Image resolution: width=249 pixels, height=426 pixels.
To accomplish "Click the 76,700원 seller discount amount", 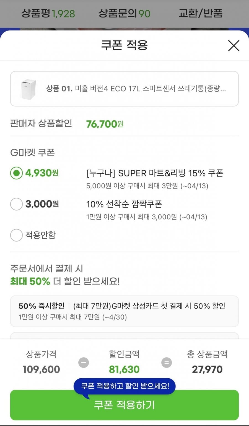I will (x=105, y=124).
